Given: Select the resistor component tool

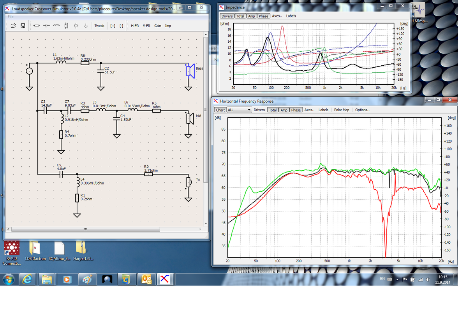Looking at the screenshot, I should click(37, 26).
